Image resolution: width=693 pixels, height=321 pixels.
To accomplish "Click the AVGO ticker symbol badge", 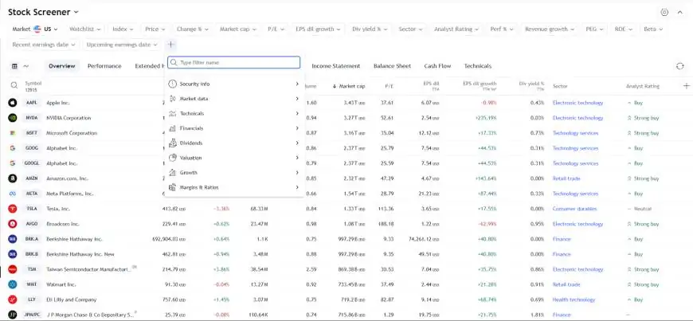I will point(31,224).
